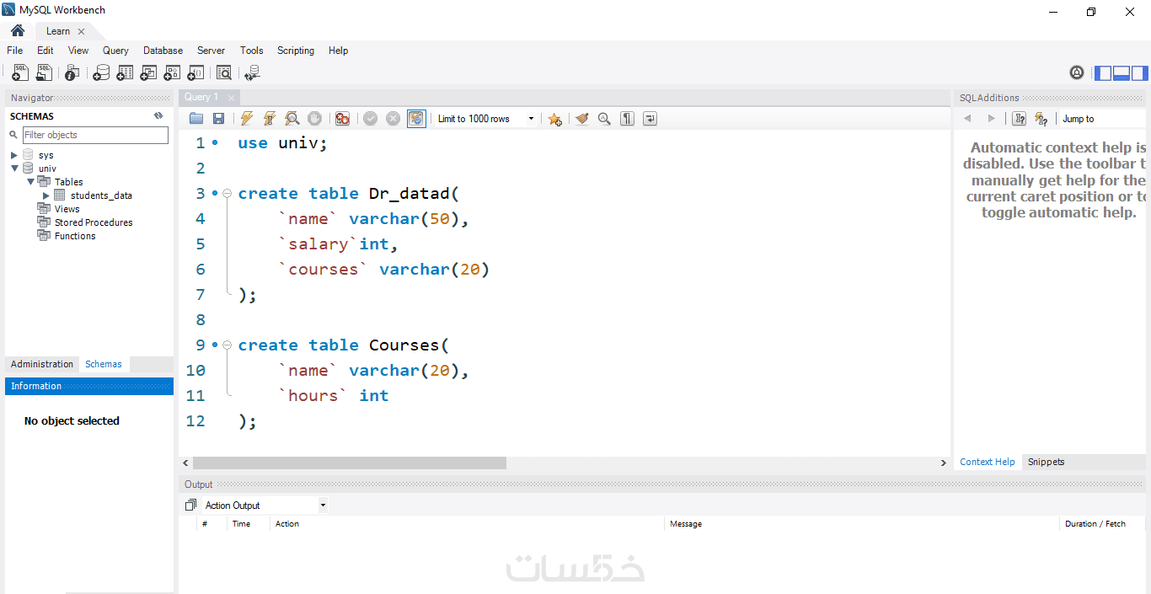Open the Server menu
This screenshot has height=594, width=1151.
pyautogui.click(x=211, y=51)
